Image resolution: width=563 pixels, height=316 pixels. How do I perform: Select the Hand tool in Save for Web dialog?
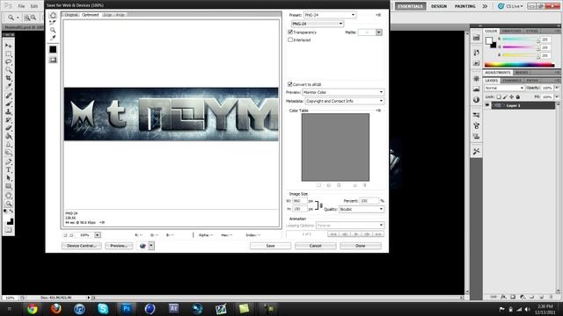coord(53,15)
